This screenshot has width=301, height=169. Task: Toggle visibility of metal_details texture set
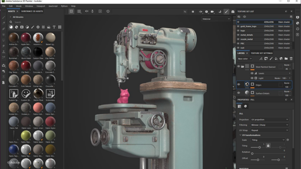238,35
